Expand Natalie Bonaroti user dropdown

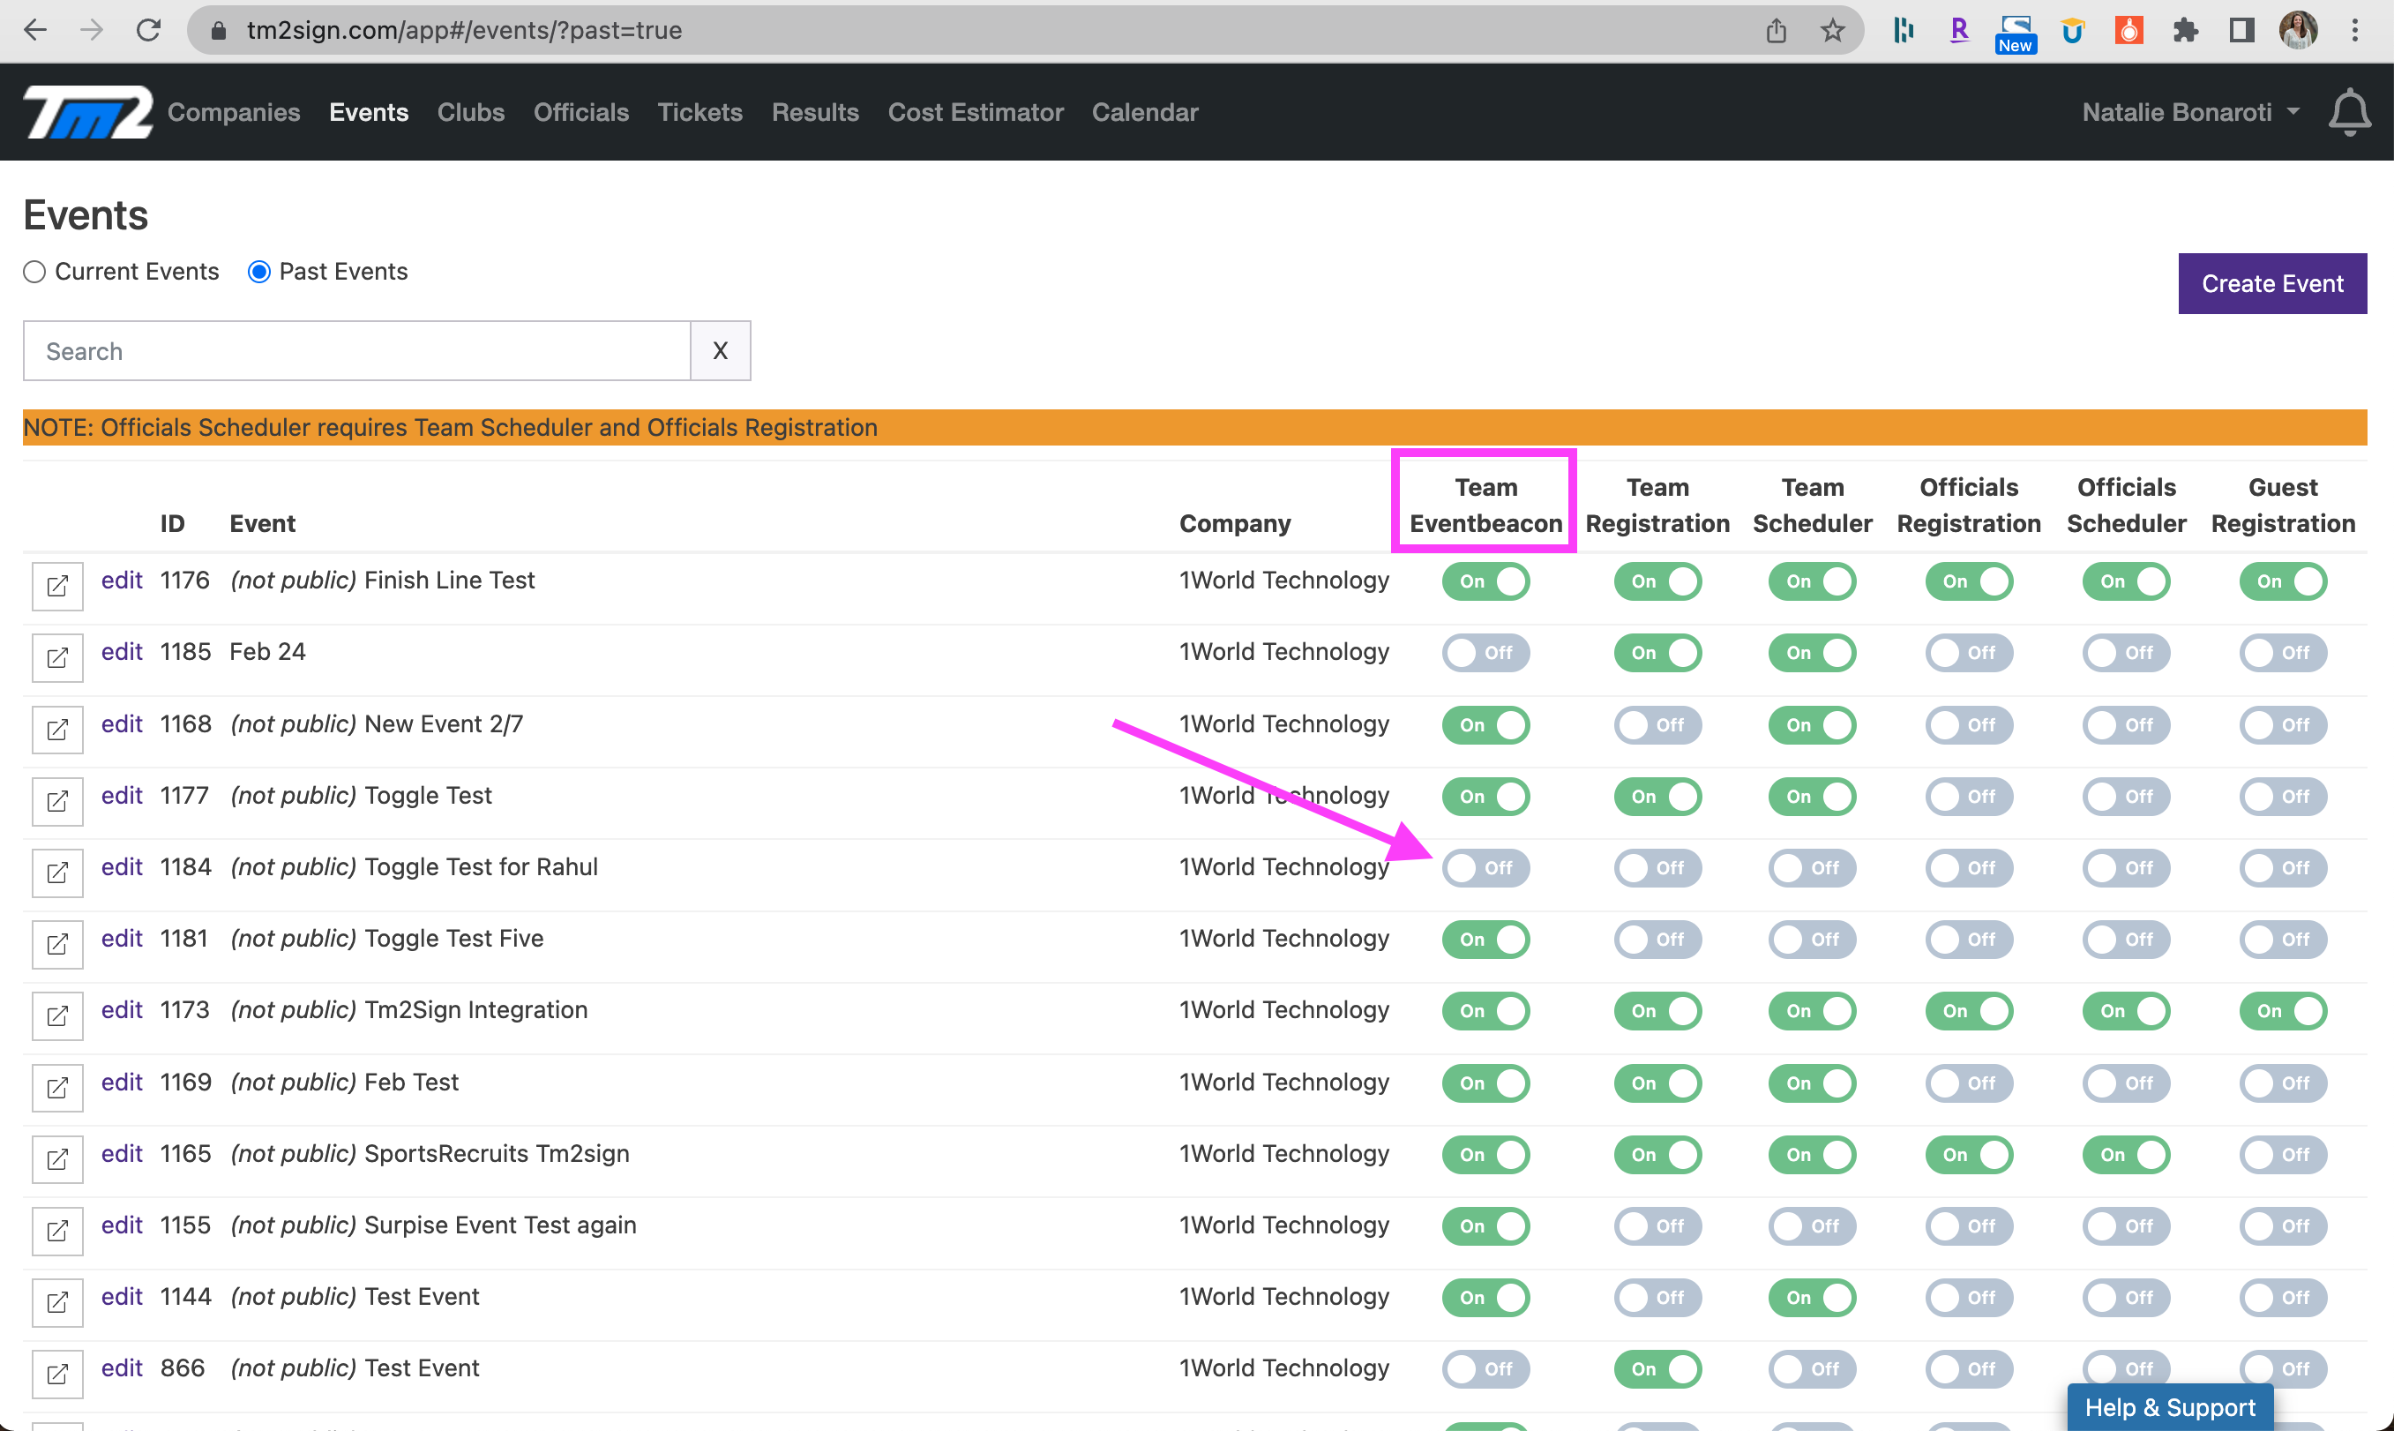[2190, 113]
